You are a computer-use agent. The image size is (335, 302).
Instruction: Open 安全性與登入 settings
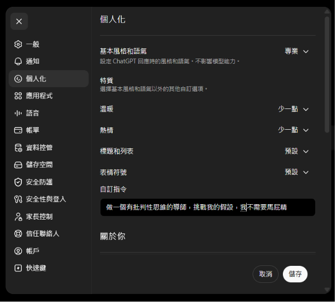pyautogui.click(x=49, y=199)
